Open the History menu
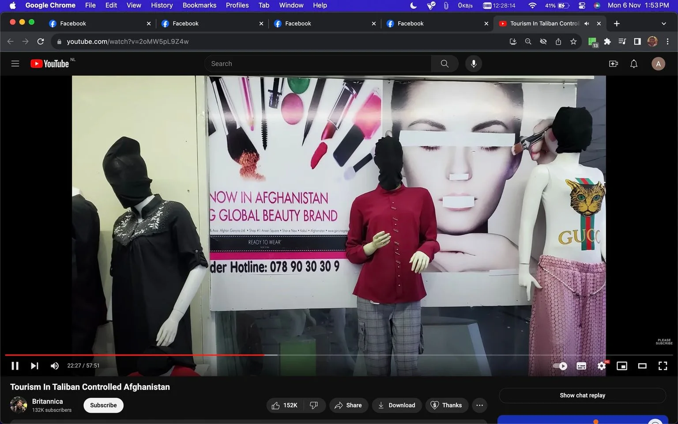Viewport: 678px width, 424px height. point(162,5)
